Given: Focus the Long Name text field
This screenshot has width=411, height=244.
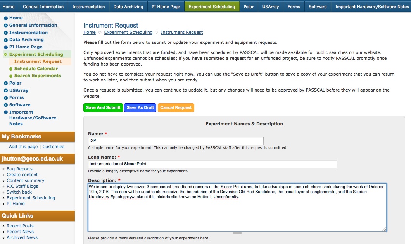Looking at the screenshot, I should point(212,164).
